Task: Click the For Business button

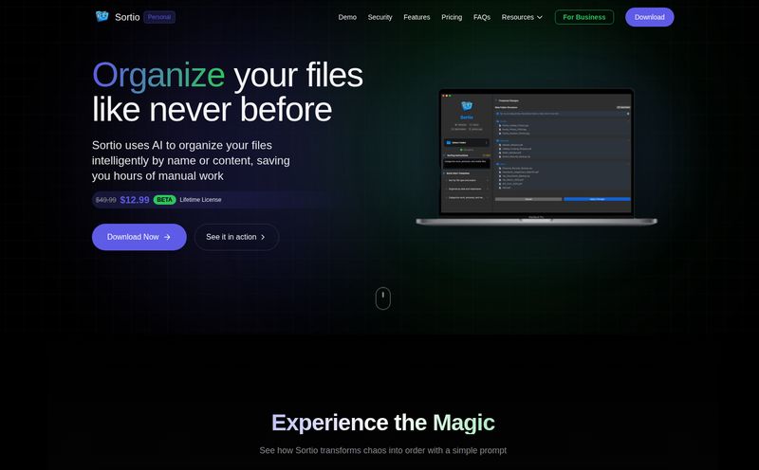Action: tap(584, 17)
